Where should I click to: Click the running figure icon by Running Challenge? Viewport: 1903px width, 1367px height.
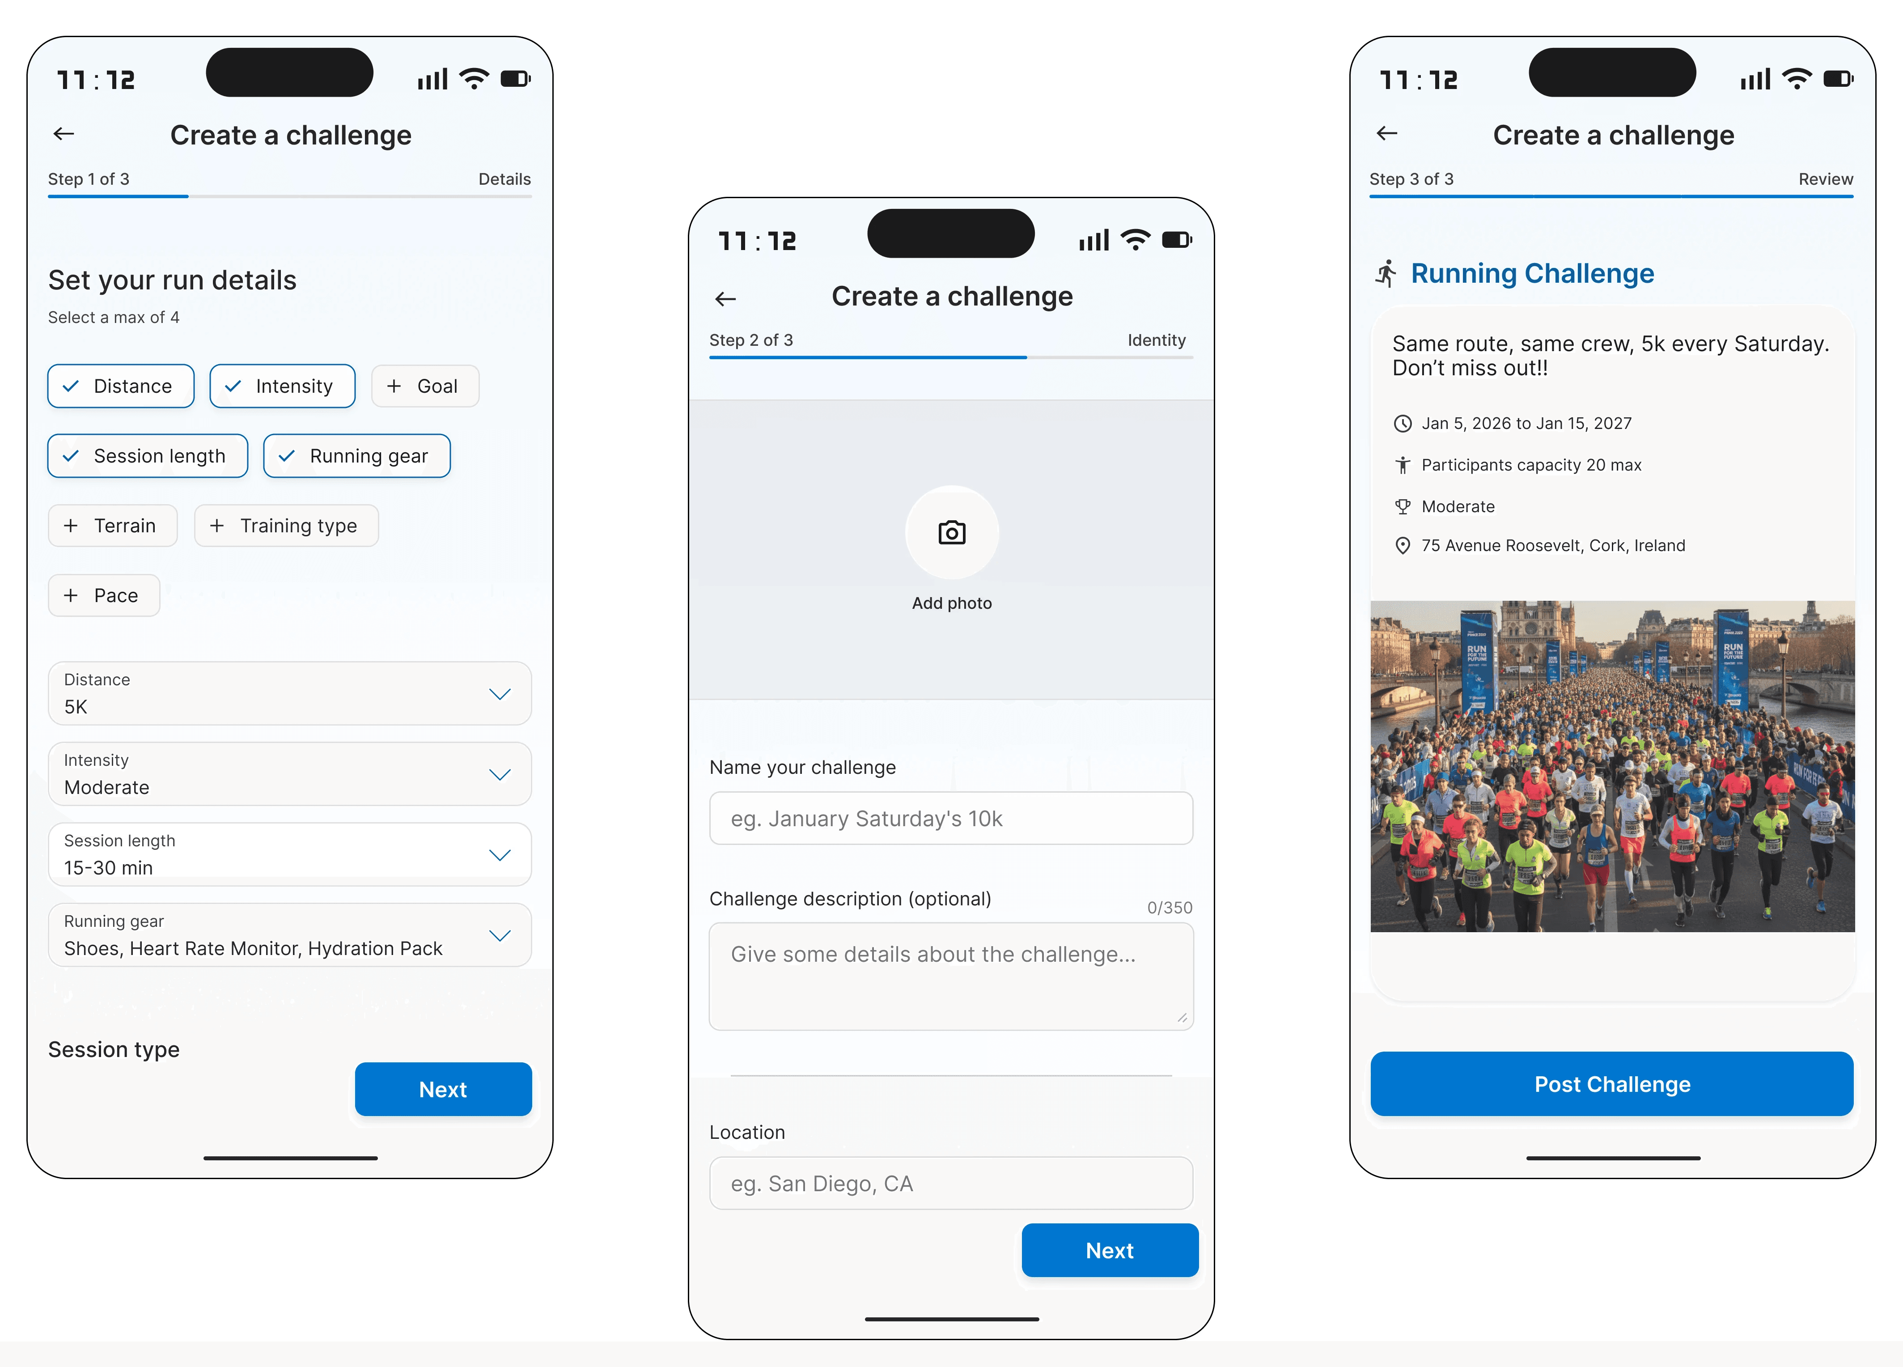pyautogui.click(x=1386, y=274)
